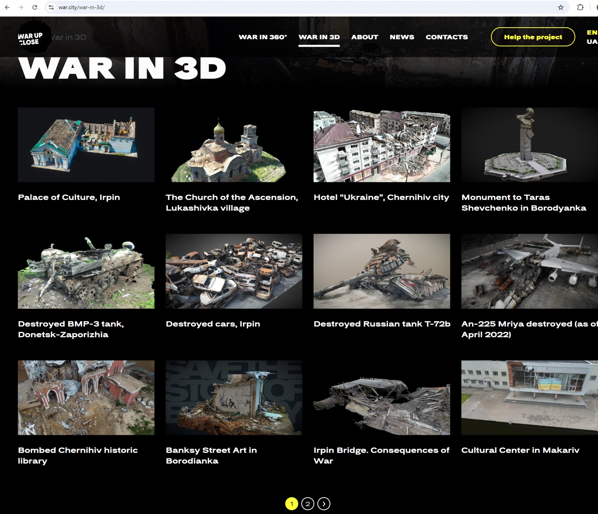Go to next page arrow

(324, 504)
